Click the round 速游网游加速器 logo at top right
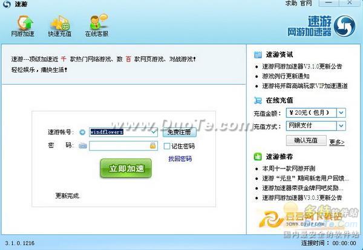The width and height of the screenshot is (363, 250). tap(345, 26)
